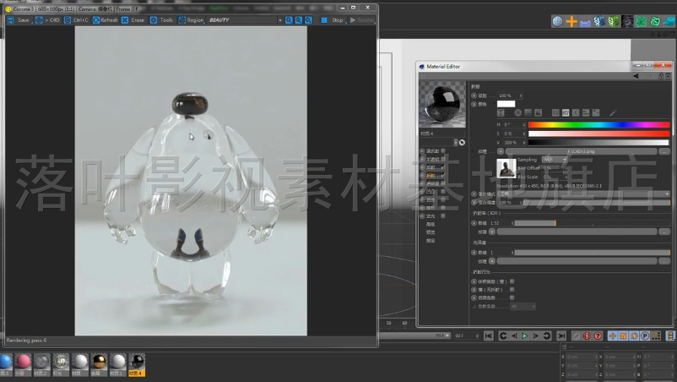The image size is (677, 382).
Task: Click the IOR 1.52 slider
Action: [592, 223]
